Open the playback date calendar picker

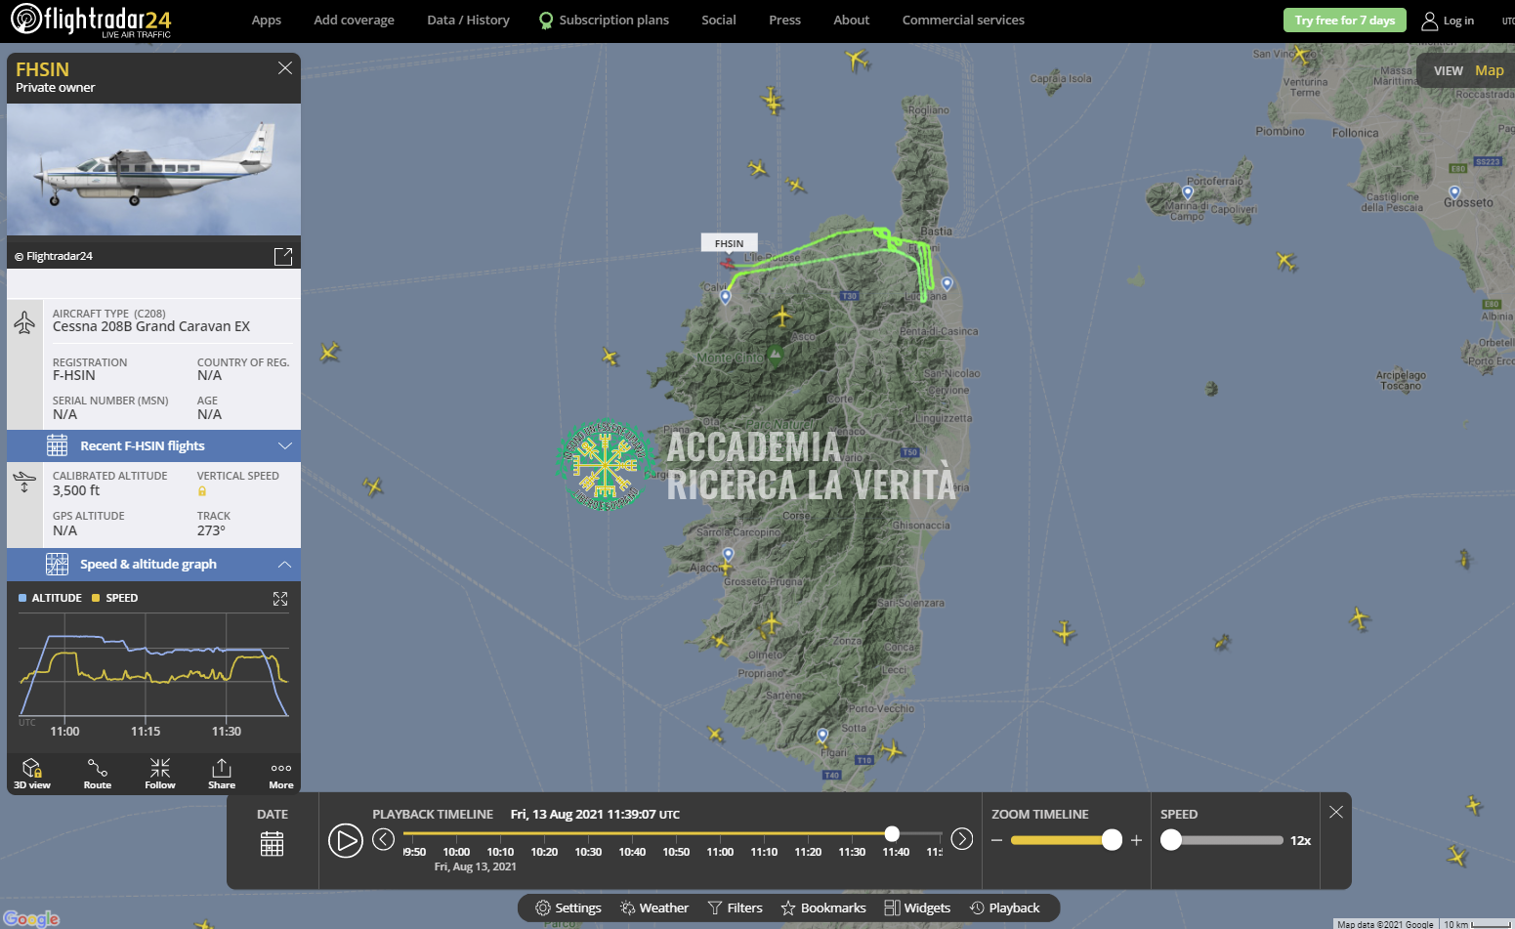coord(273,843)
